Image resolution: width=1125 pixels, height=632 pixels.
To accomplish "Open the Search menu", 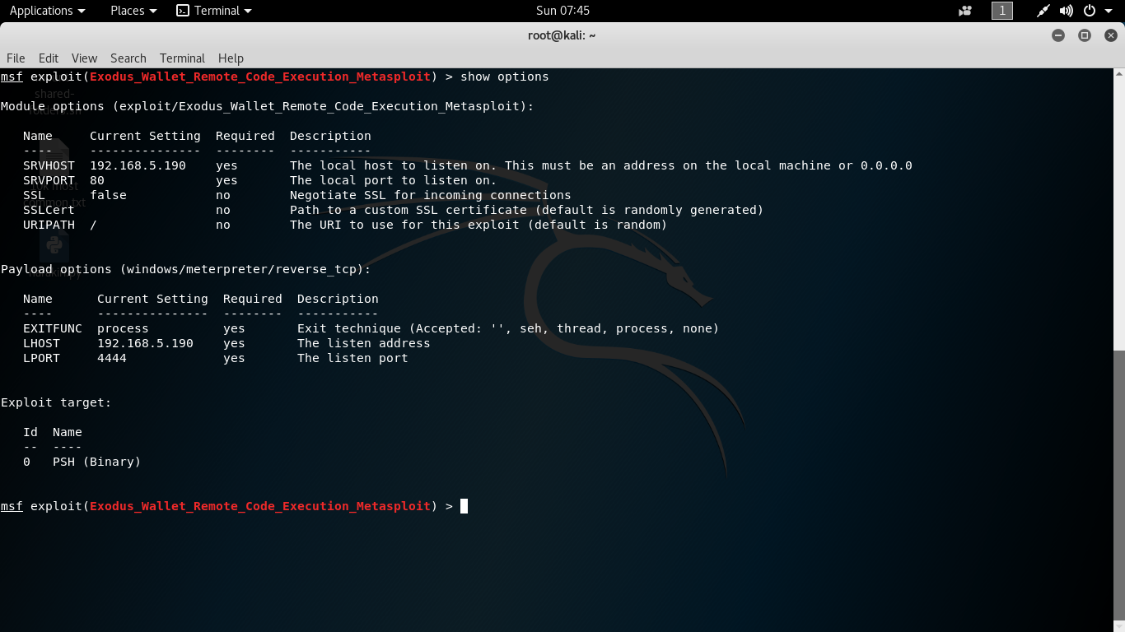I will (128, 58).
